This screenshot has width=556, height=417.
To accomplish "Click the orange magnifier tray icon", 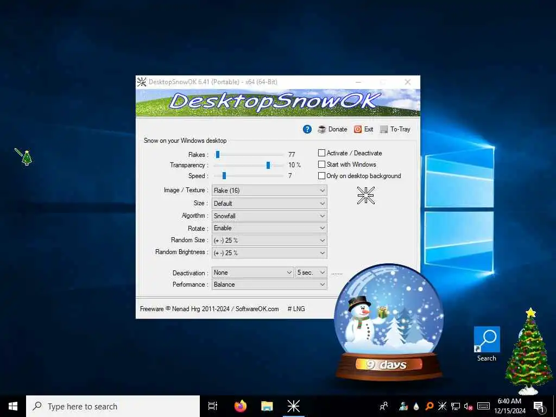I will point(429,406).
